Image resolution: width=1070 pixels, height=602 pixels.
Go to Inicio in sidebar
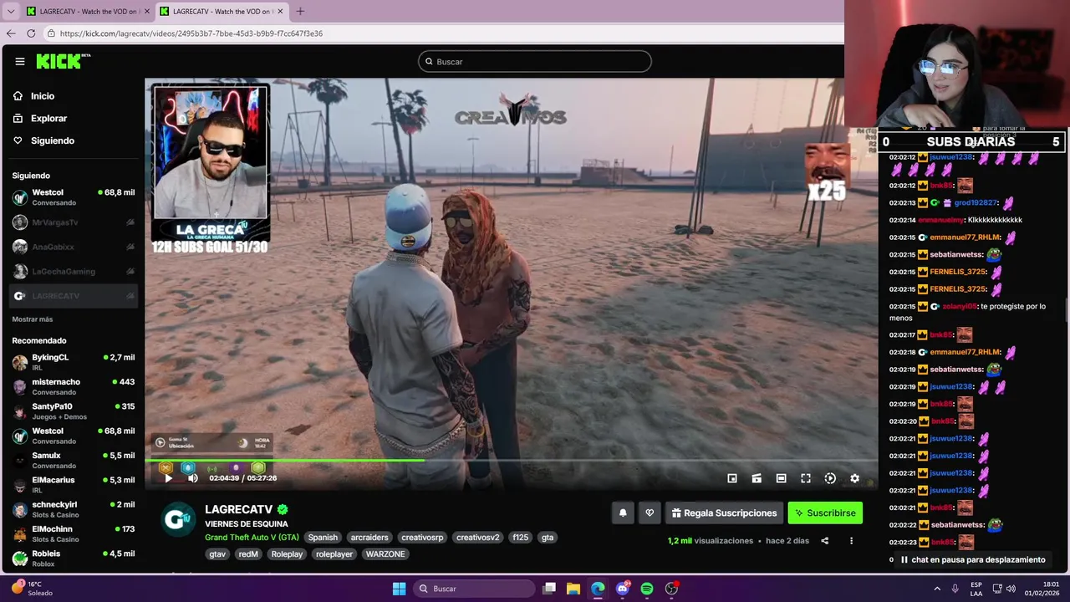pyautogui.click(x=43, y=96)
